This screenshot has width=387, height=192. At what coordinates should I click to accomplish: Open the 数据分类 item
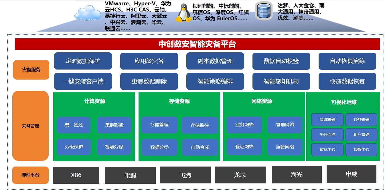[x=159, y=147]
